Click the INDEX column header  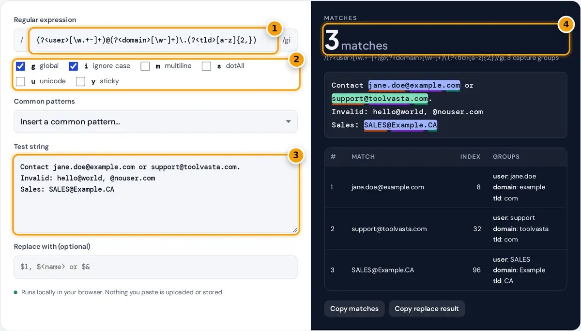[470, 157]
